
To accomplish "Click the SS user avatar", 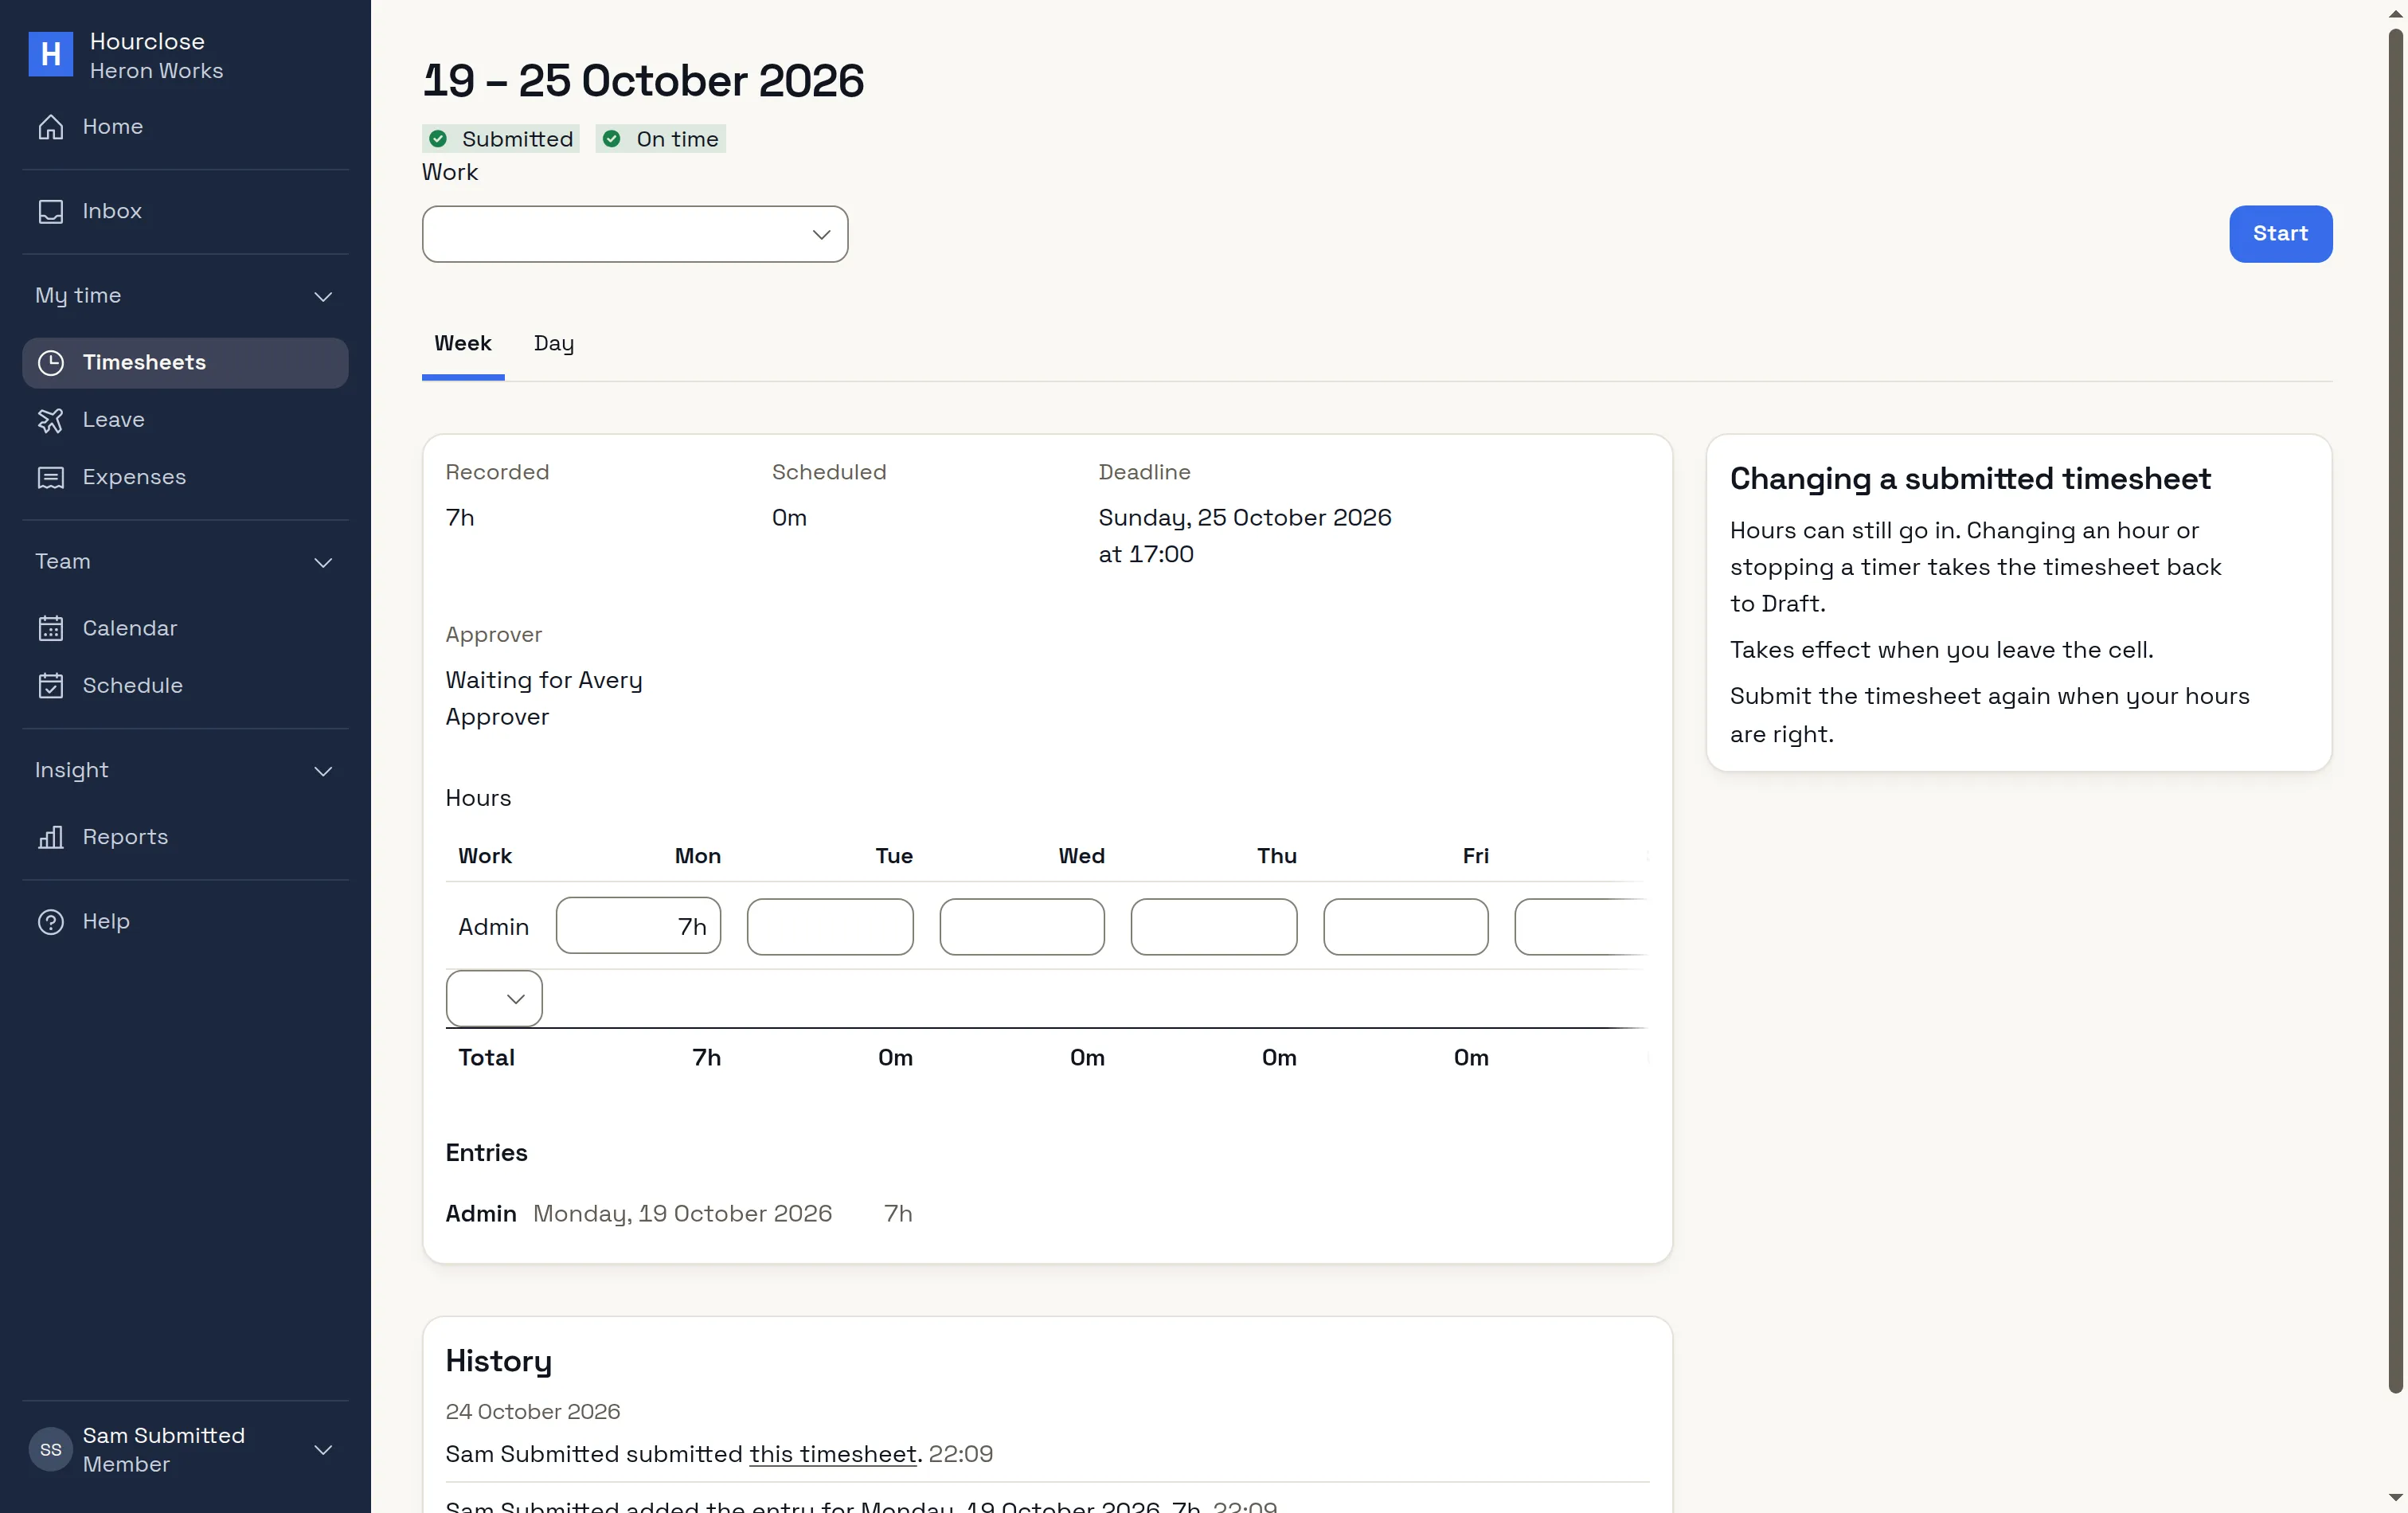I will pos(50,1449).
